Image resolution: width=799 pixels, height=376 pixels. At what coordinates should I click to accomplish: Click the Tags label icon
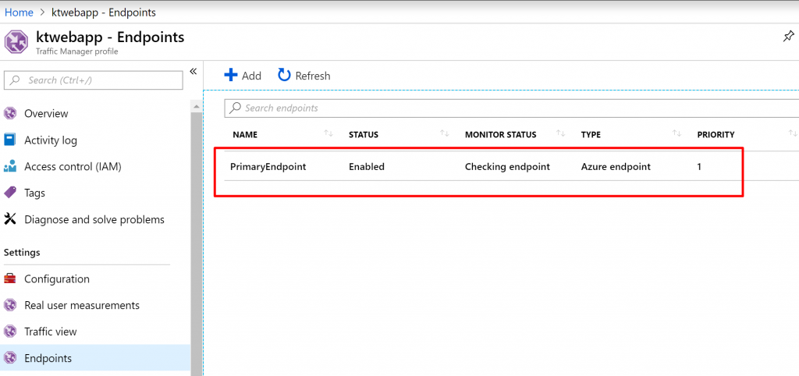pyautogui.click(x=9, y=193)
